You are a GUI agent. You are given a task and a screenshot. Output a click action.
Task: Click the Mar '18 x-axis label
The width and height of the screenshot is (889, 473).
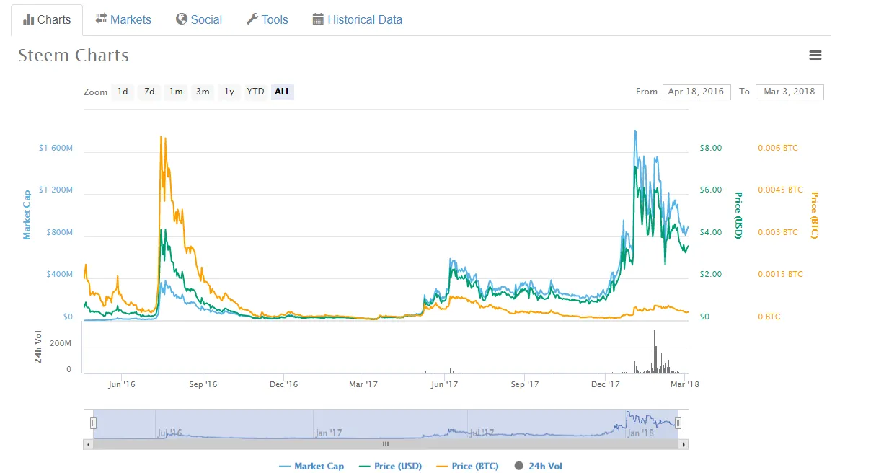(x=684, y=384)
